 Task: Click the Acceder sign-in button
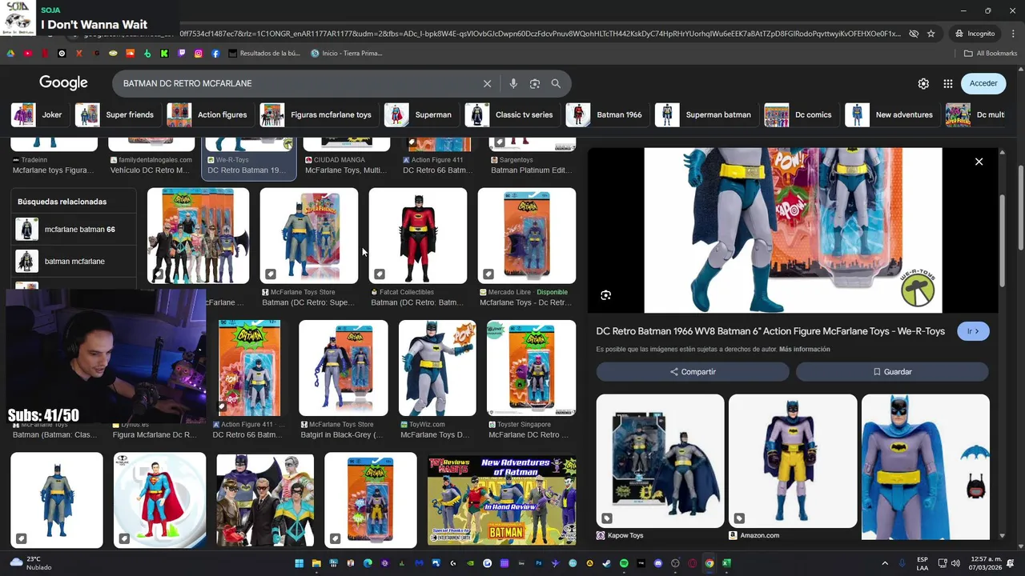[983, 83]
